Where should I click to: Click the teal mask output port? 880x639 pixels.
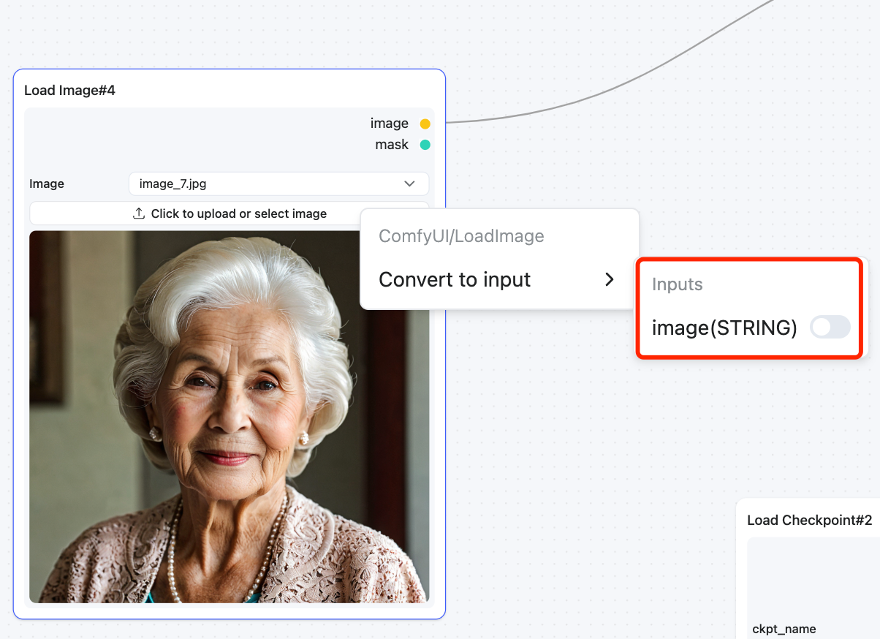pyautogui.click(x=425, y=145)
